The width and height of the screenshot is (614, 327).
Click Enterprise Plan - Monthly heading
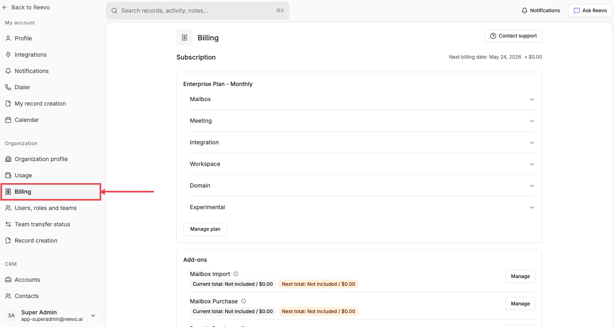click(218, 84)
